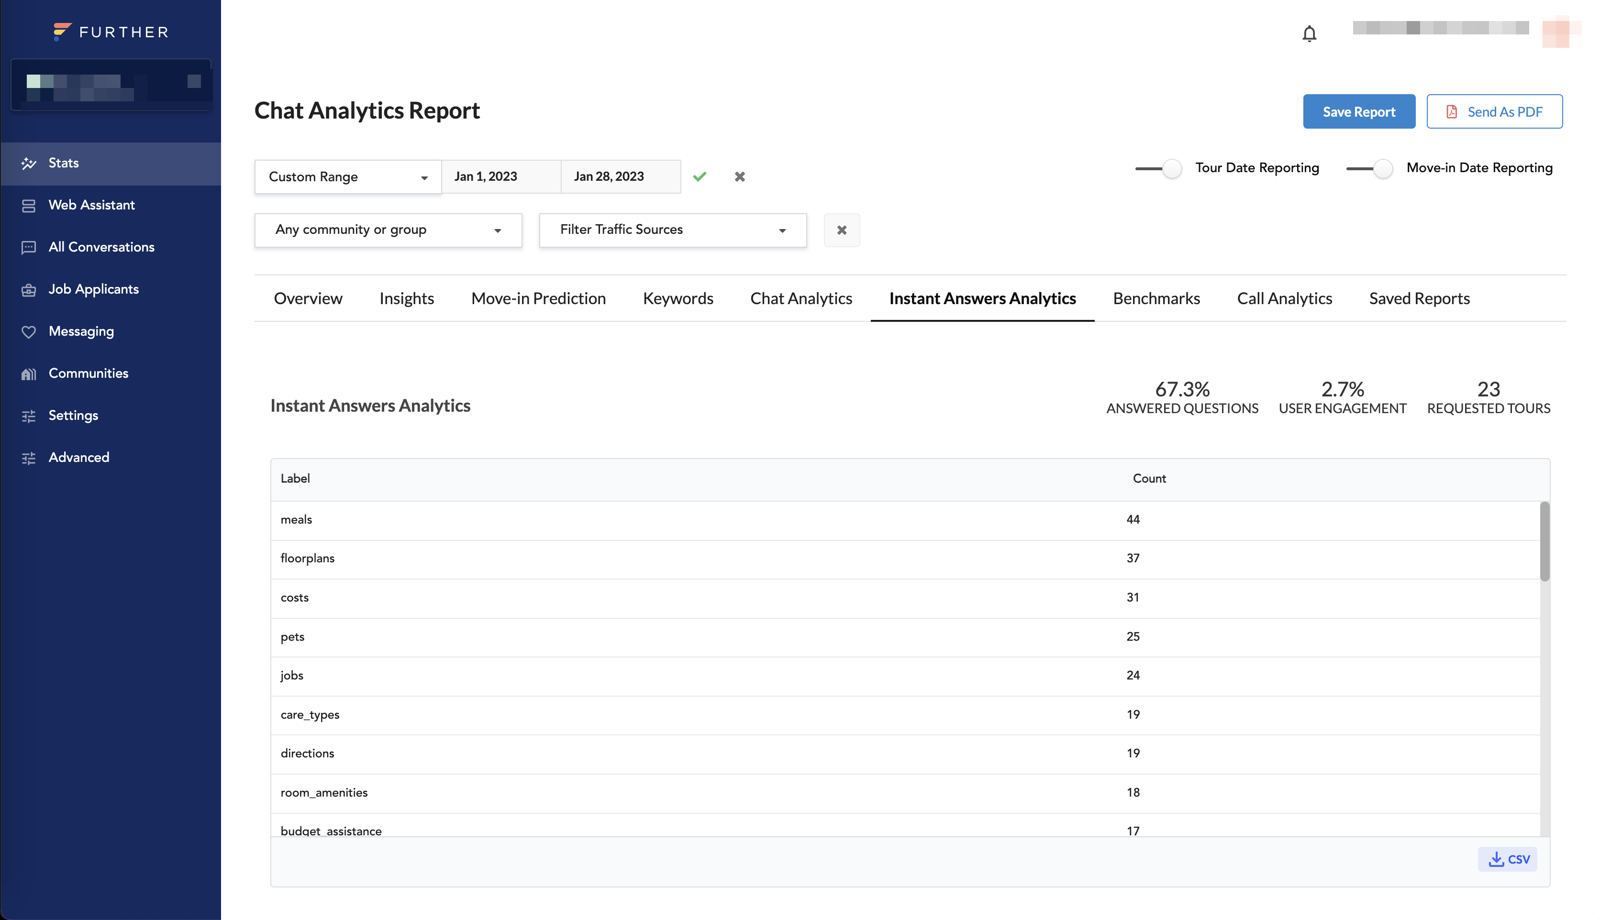Select the Instant Answers Analytics tab
Image resolution: width=1600 pixels, height=920 pixels.
[982, 298]
